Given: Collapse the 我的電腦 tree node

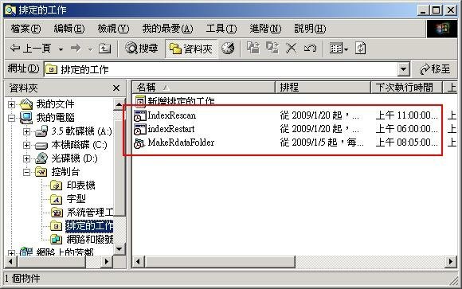Looking at the screenshot, I should [11, 118].
